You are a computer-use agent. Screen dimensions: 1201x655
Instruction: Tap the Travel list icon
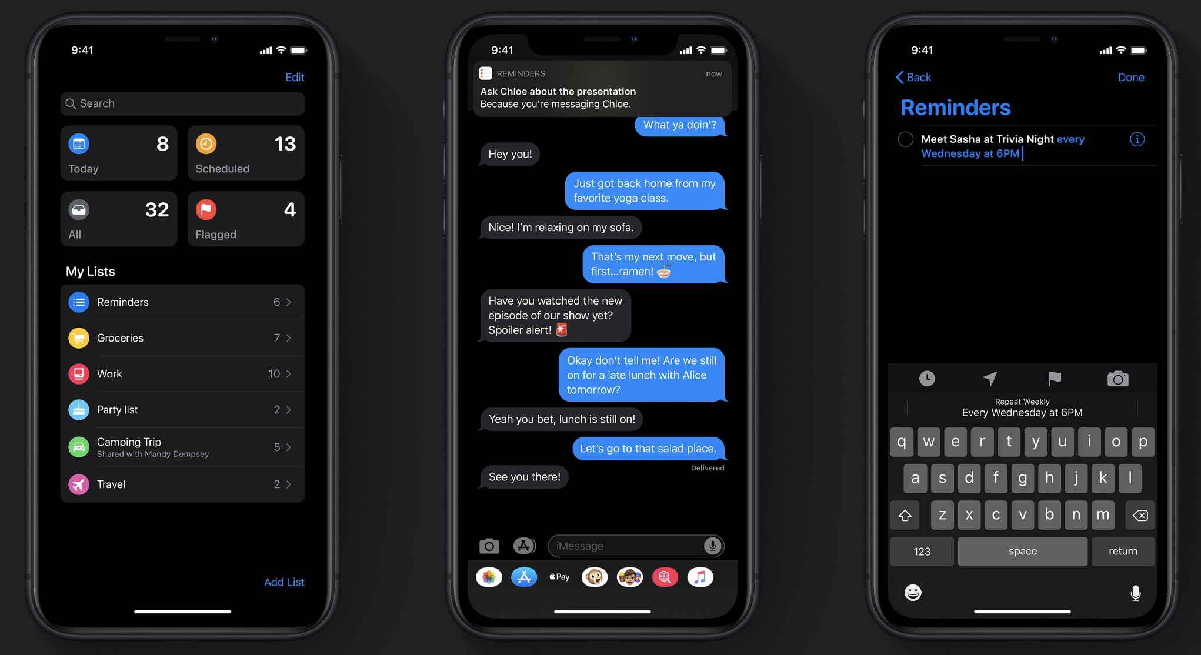[x=76, y=483]
